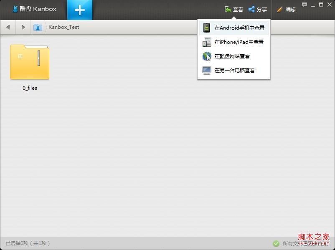Image resolution: width=335 pixels, height=250 pixels.
Task: Click the pencil icon beside 编辑
Action: coord(279,9)
